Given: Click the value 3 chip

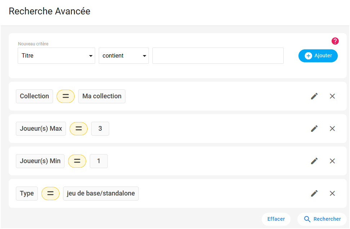Looking at the screenshot, I should tap(100, 129).
